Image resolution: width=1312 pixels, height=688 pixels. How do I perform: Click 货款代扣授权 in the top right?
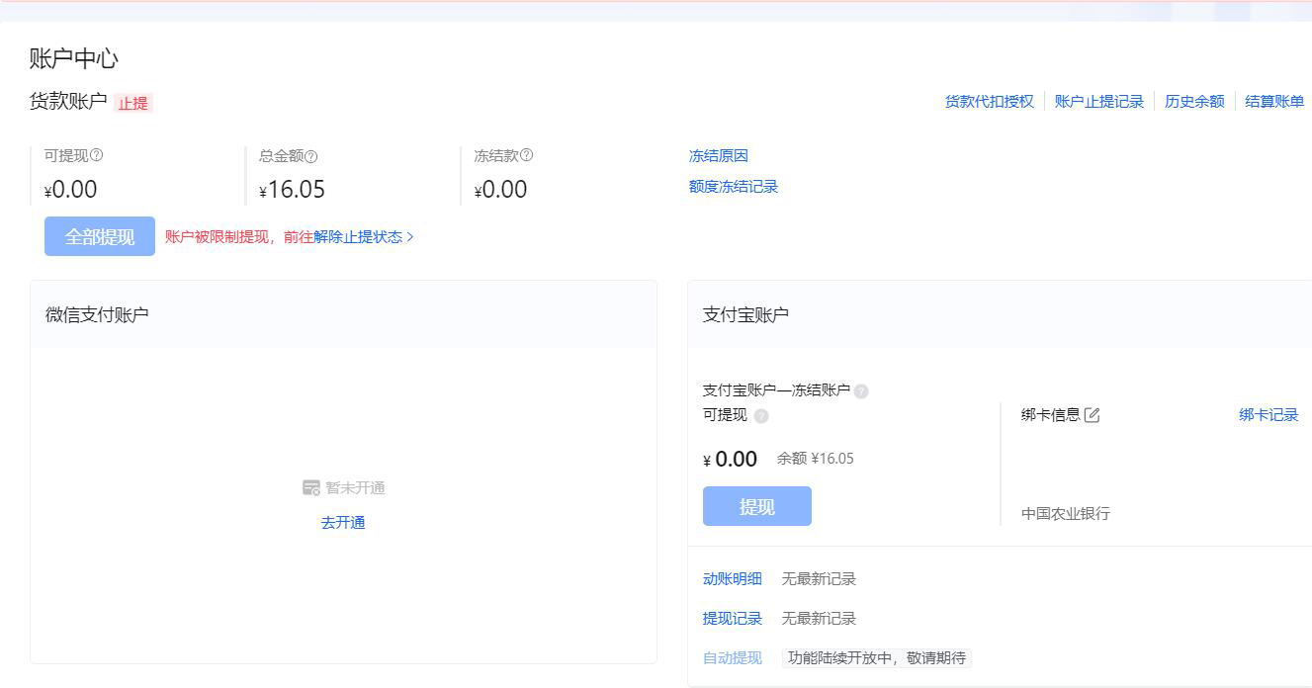[989, 101]
